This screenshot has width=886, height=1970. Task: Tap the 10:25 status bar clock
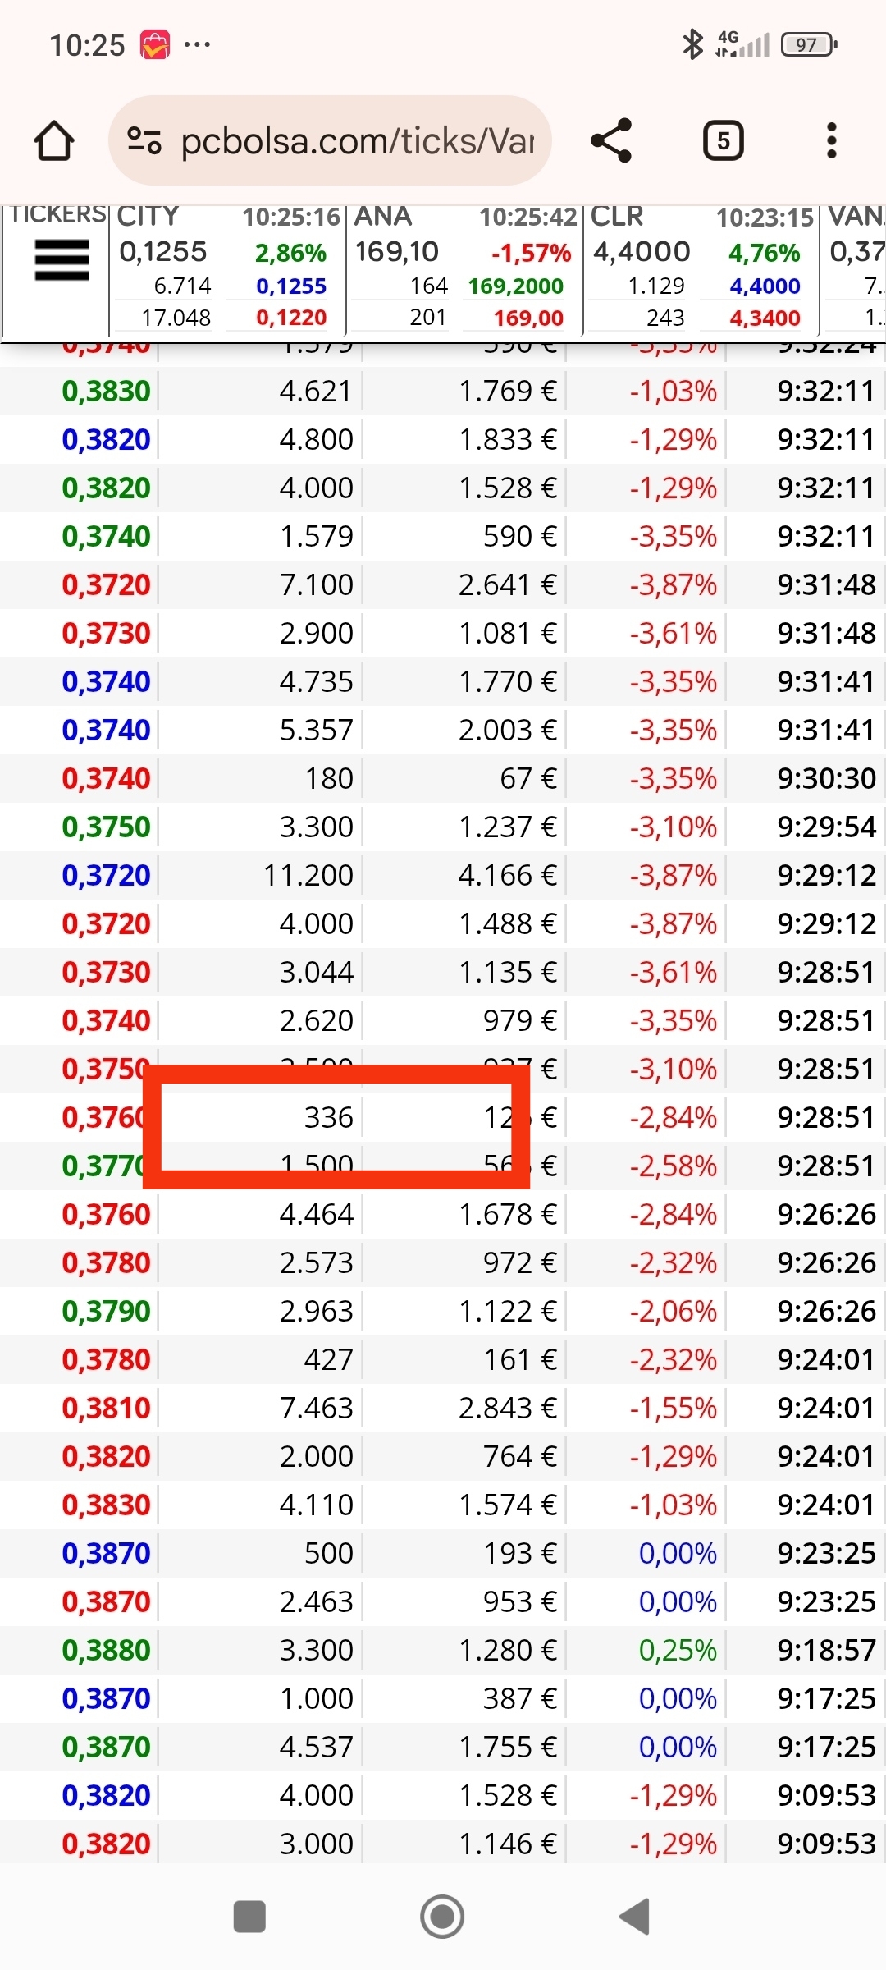[87, 45]
